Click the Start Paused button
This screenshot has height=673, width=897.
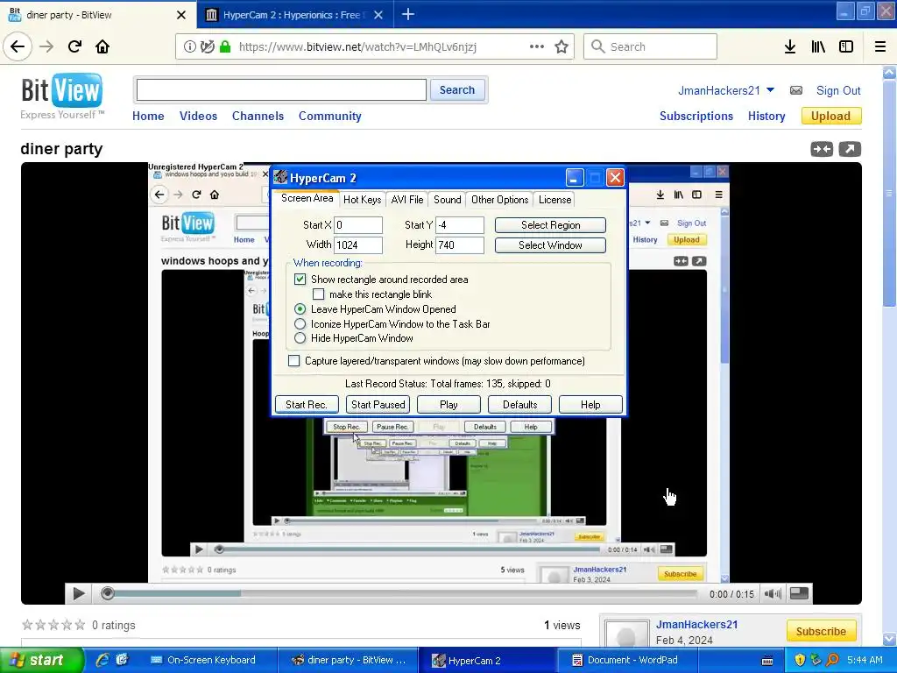378,405
